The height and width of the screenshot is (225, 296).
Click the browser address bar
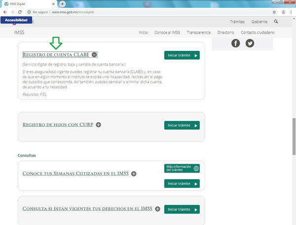pyautogui.click(x=148, y=11)
